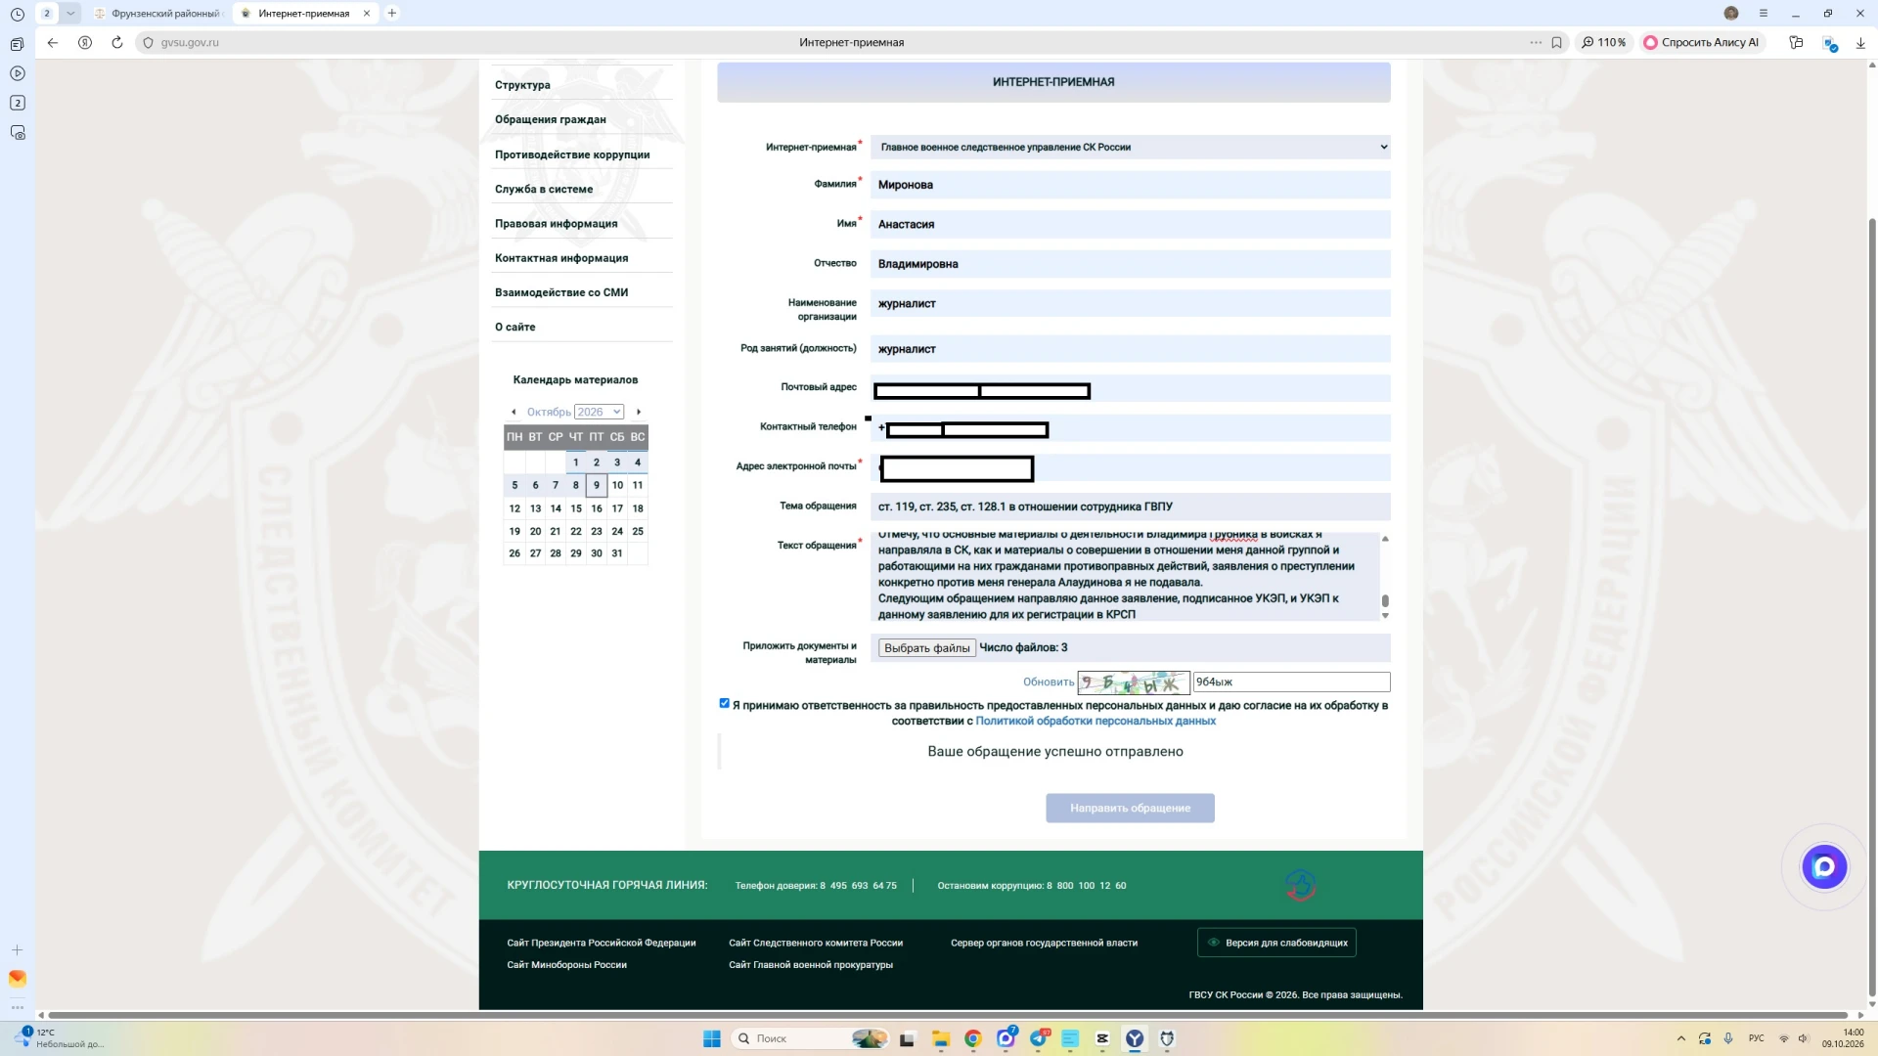
Task: Open the Обращения граждан menu item
Action: (551, 119)
